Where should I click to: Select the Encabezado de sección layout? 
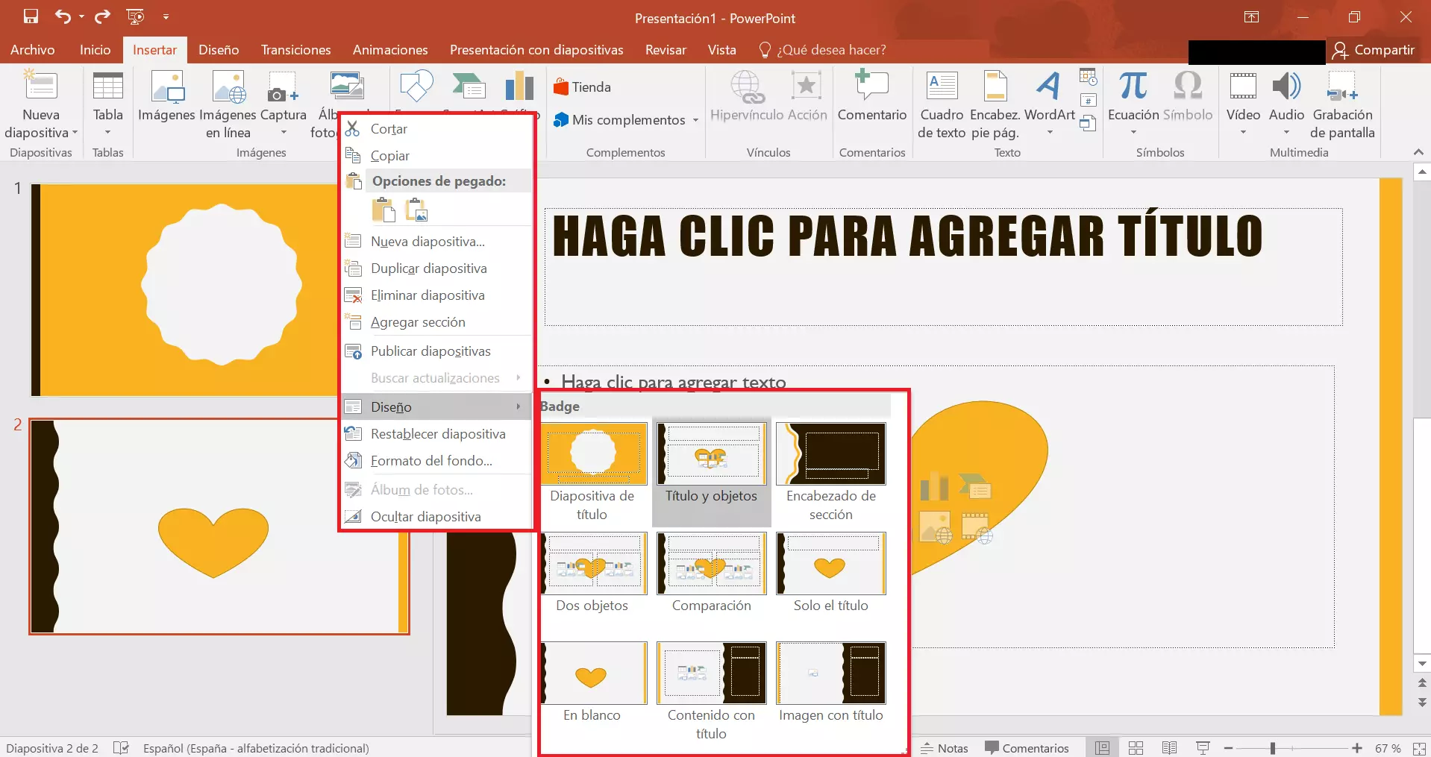830,472
